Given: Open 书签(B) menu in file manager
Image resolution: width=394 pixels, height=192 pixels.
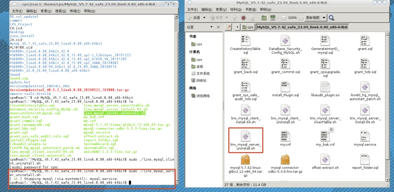Looking at the screenshot, I should coord(250,9).
